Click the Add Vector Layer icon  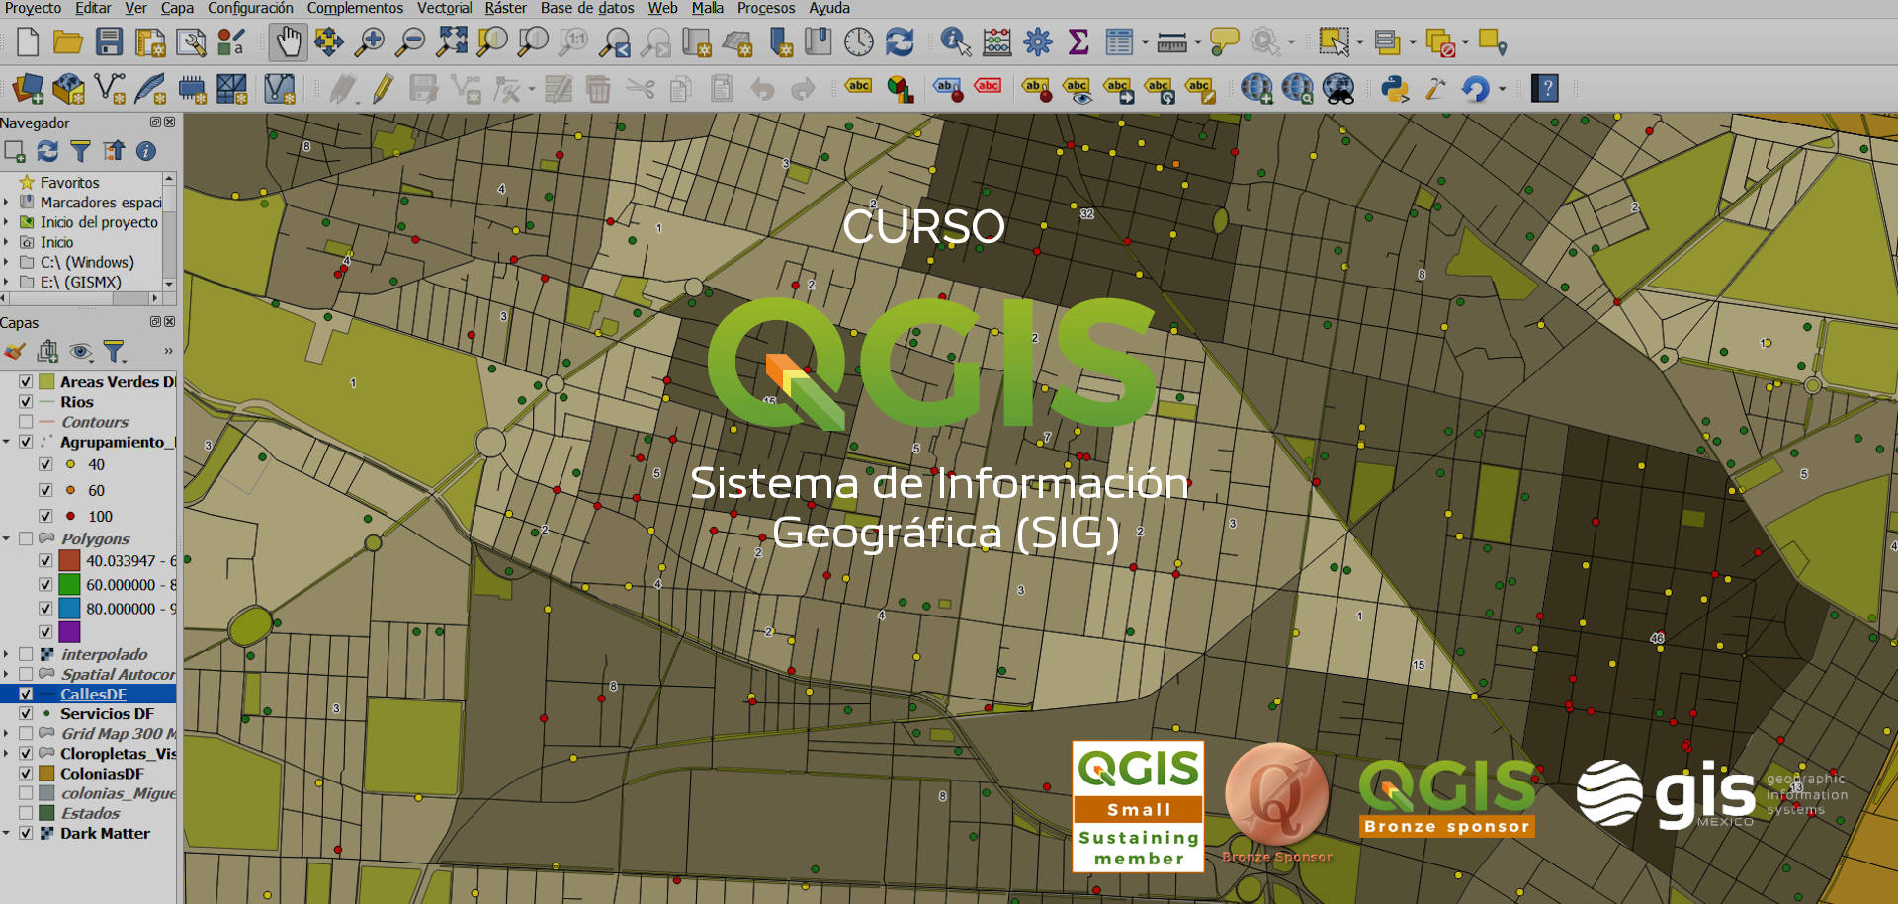coord(110,89)
